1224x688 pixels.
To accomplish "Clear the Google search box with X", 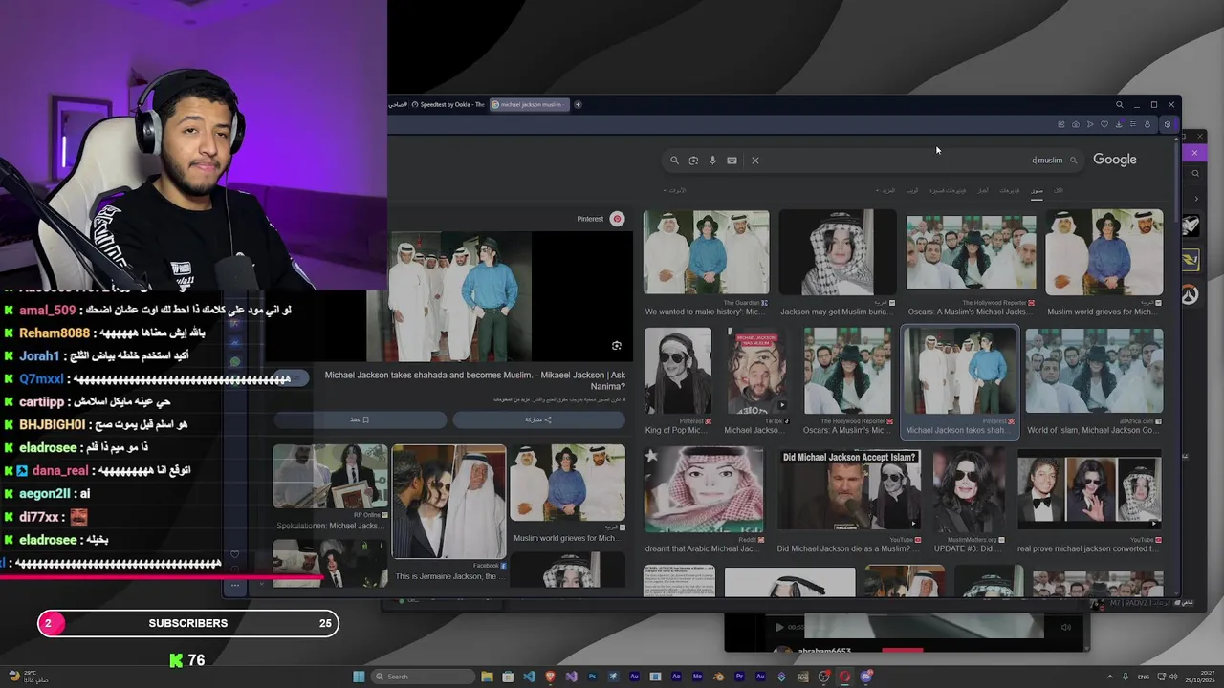I will tap(755, 161).
